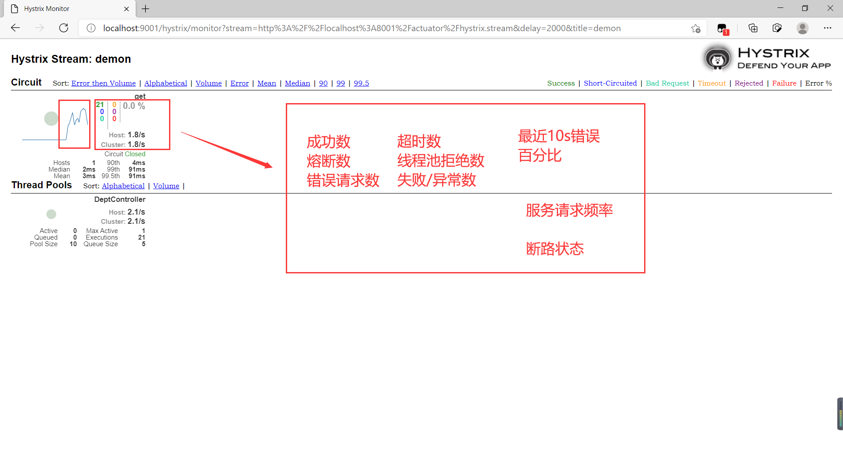
Task: Sort thread pools by Volume
Action: tap(166, 186)
